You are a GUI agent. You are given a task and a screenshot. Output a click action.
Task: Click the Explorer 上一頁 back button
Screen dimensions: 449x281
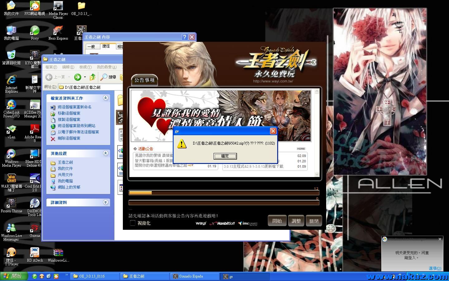pyautogui.click(x=56, y=77)
